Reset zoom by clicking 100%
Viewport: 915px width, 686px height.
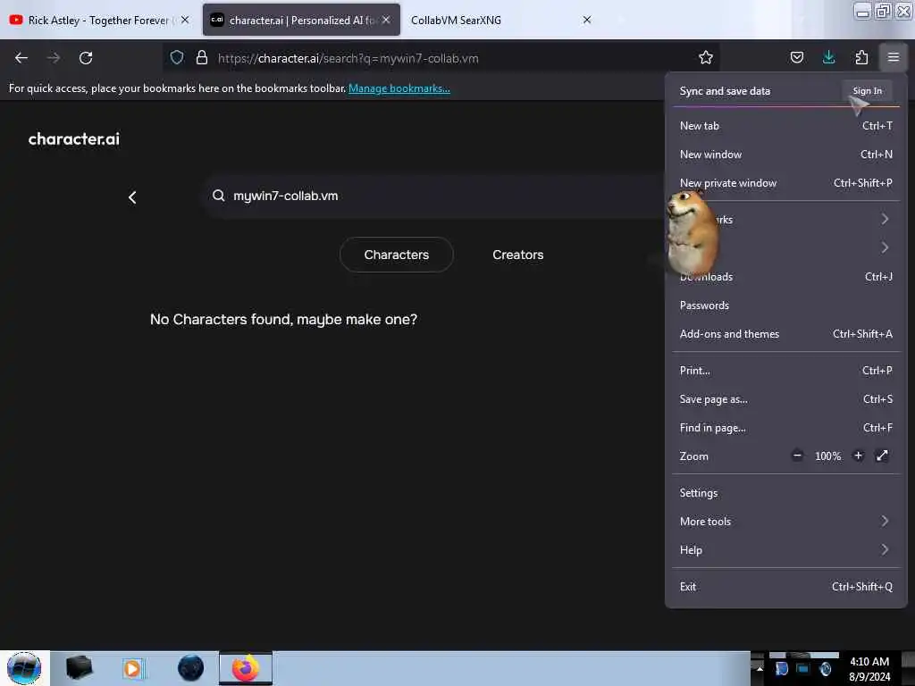[x=827, y=456]
